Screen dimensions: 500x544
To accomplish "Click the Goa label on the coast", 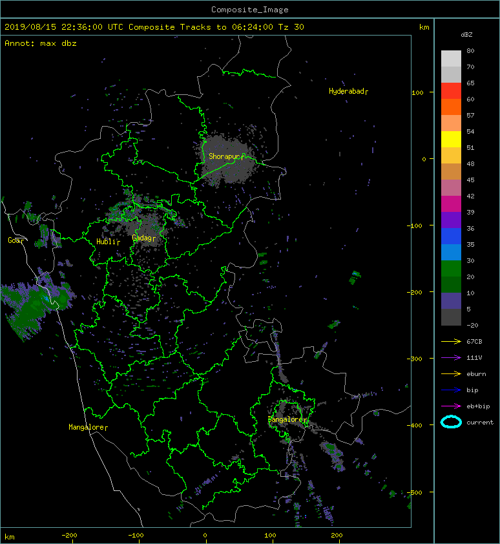I will (x=16, y=240).
